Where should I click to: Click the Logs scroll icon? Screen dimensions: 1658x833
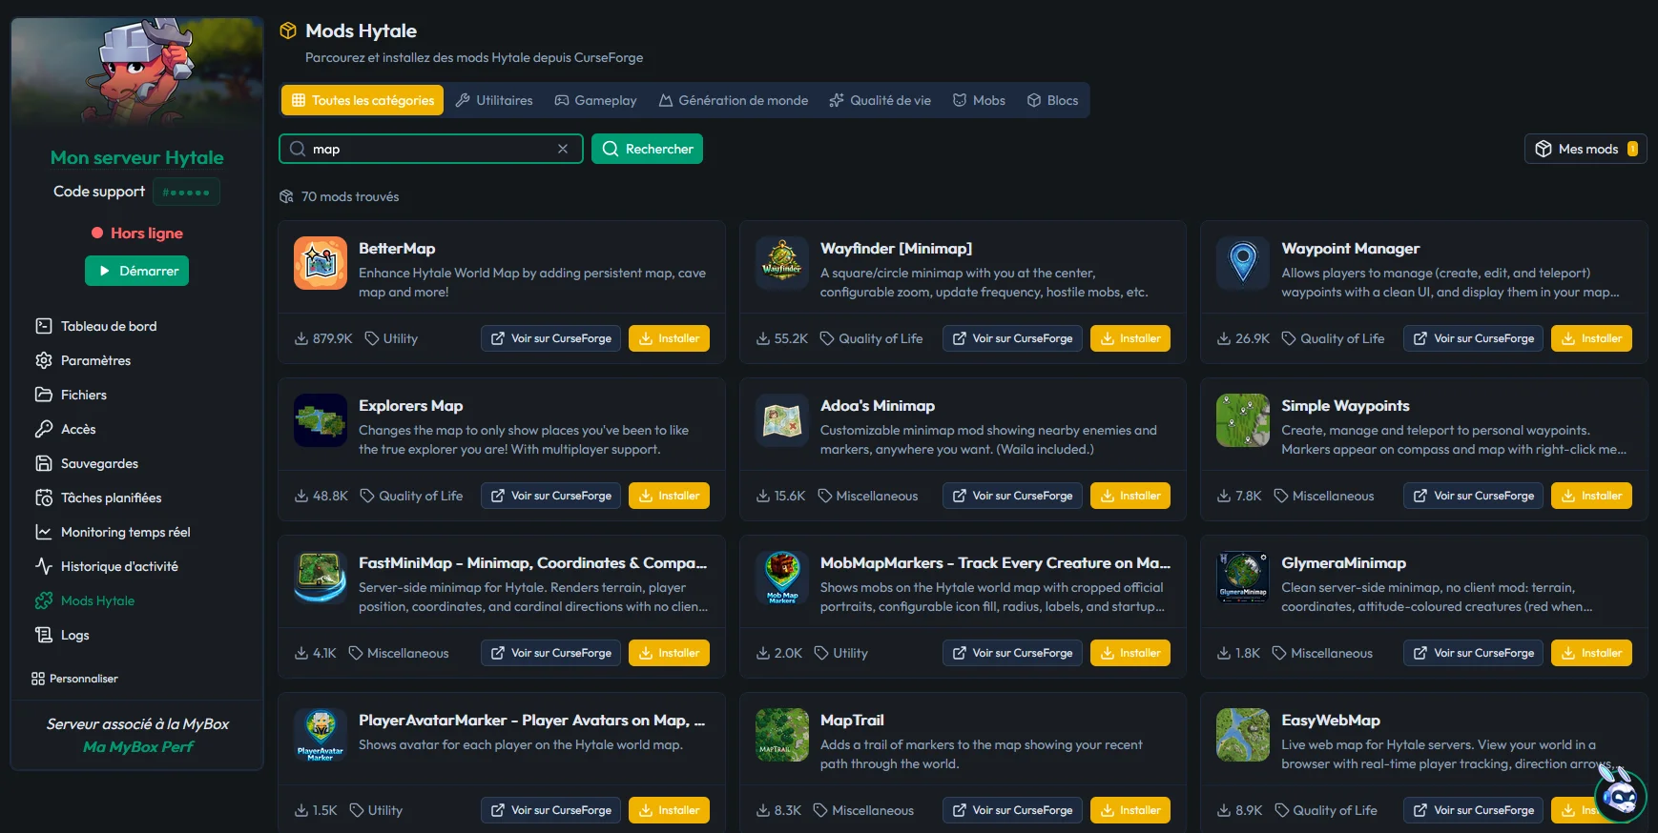pyautogui.click(x=44, y=635)
